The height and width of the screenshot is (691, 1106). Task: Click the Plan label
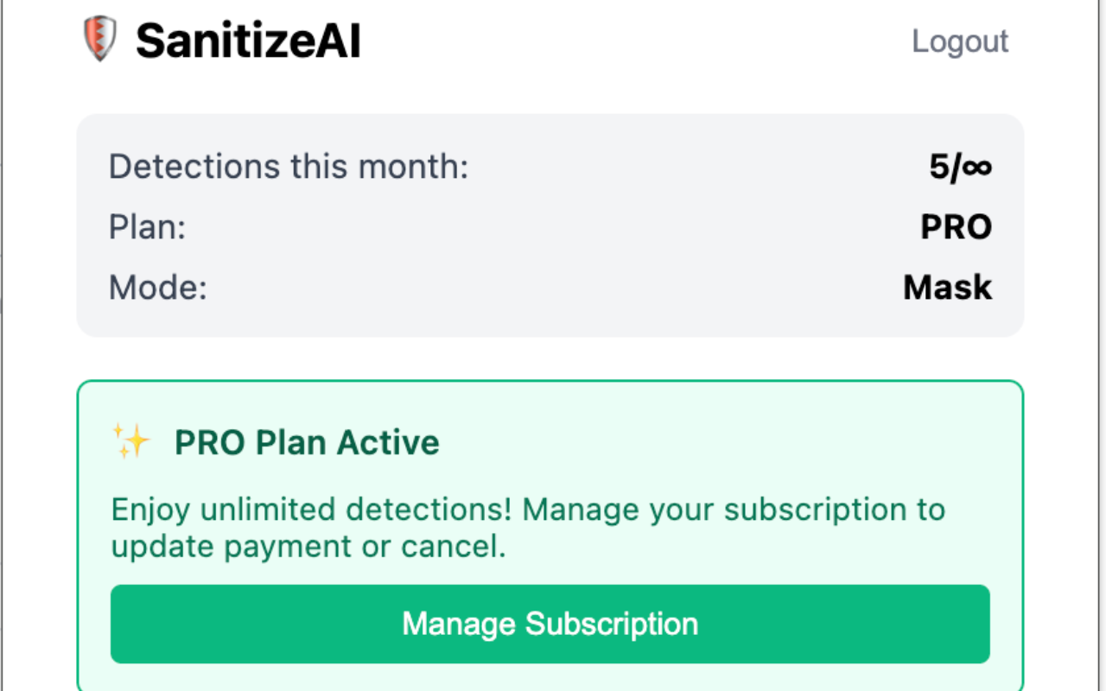click(x=147, y=227)
